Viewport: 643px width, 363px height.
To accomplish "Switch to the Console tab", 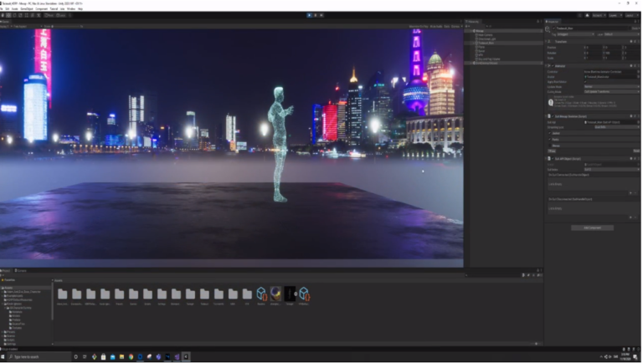I will 23,270.
